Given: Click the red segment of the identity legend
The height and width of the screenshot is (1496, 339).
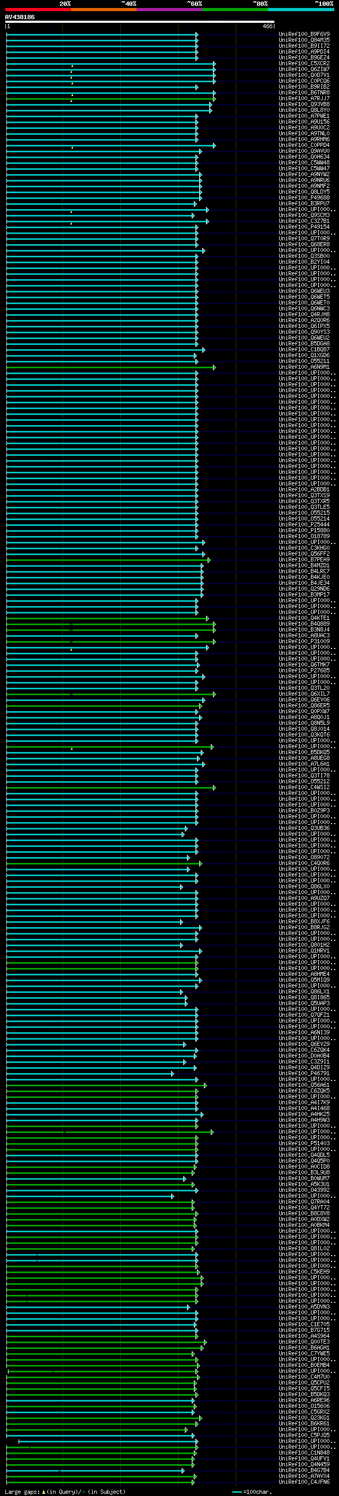Looking at the screenshot, I should tap(38, 10).
